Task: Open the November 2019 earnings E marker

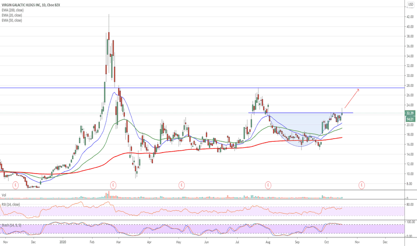Action: click(15, 185)
